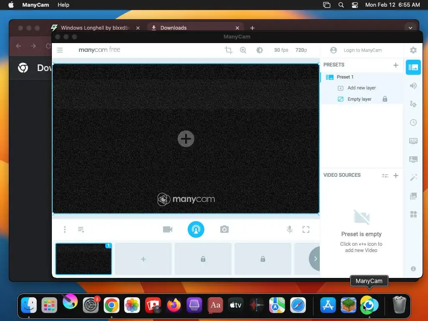Open Launchpad in the Dock

click(49, 305)
